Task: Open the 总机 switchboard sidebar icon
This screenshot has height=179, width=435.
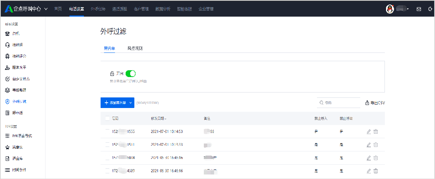Action: (7, 34)
